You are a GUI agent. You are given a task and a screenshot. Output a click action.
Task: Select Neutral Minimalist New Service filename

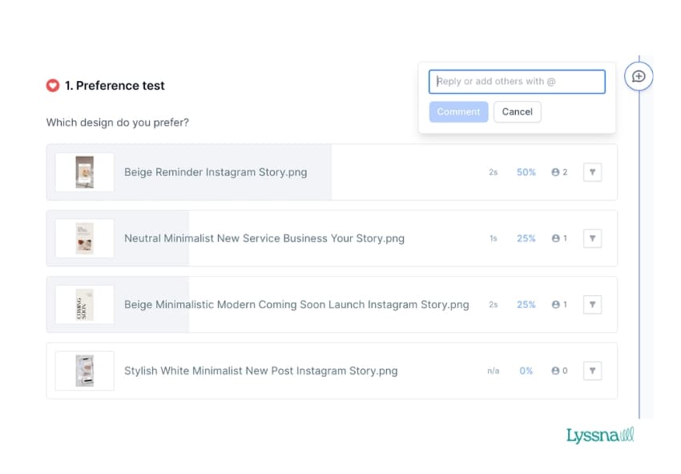pos(264,238)
